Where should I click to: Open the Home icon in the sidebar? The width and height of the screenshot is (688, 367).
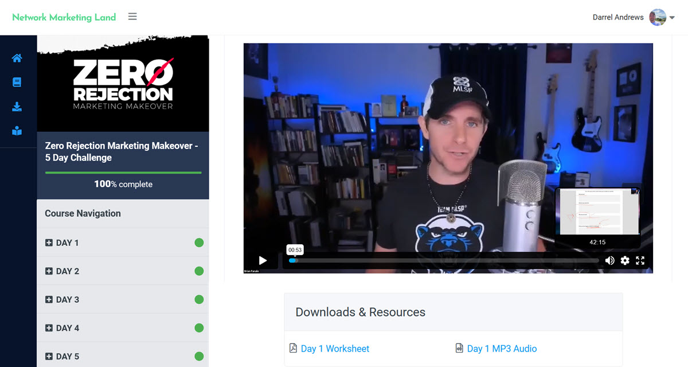(17, 58)
